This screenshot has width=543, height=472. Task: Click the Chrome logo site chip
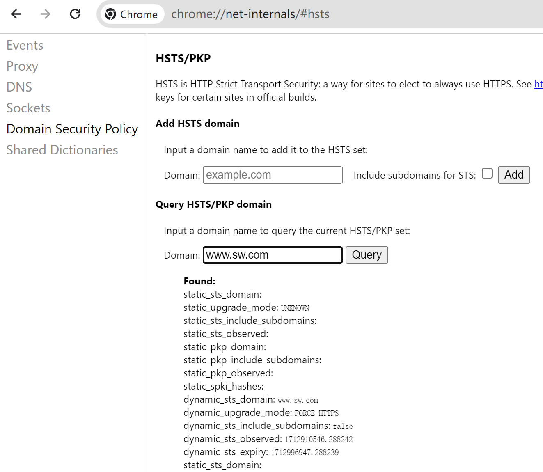131,14
